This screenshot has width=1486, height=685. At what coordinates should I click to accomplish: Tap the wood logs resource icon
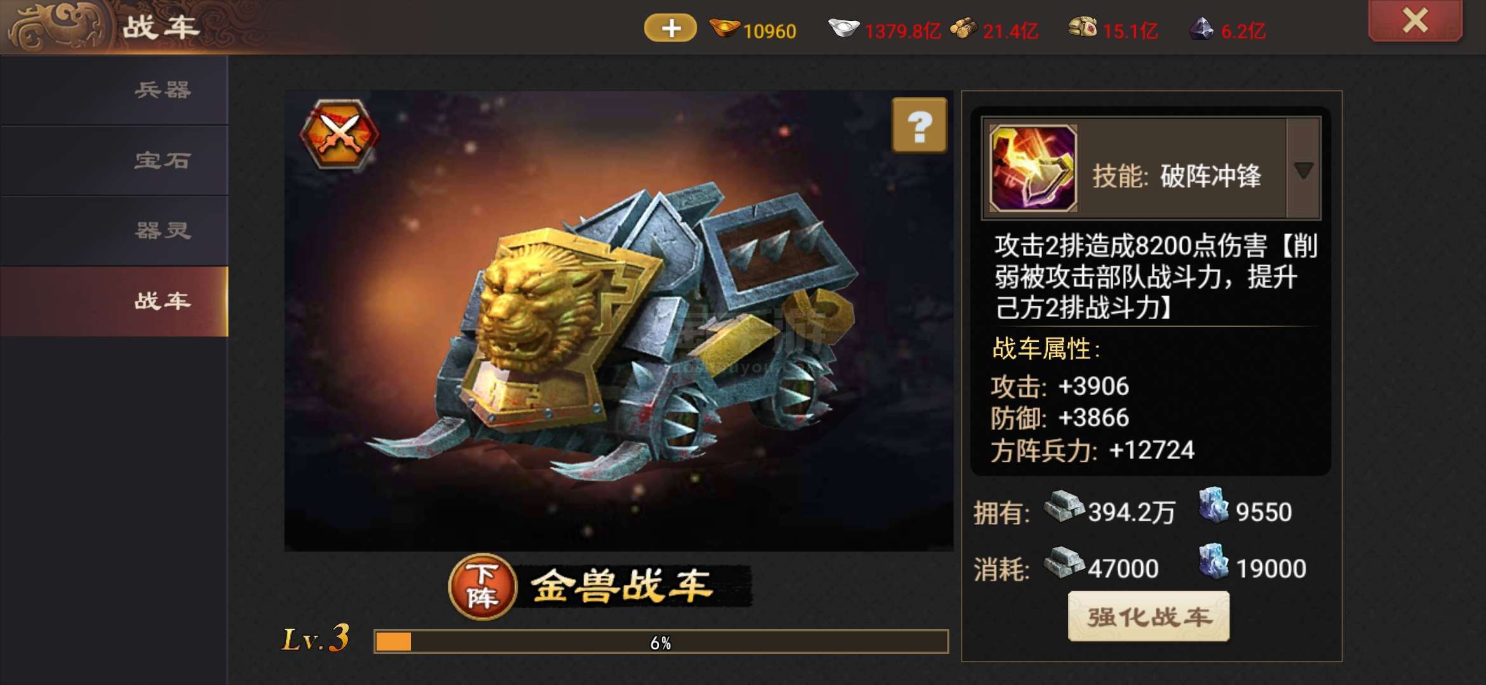pos(963,29)
